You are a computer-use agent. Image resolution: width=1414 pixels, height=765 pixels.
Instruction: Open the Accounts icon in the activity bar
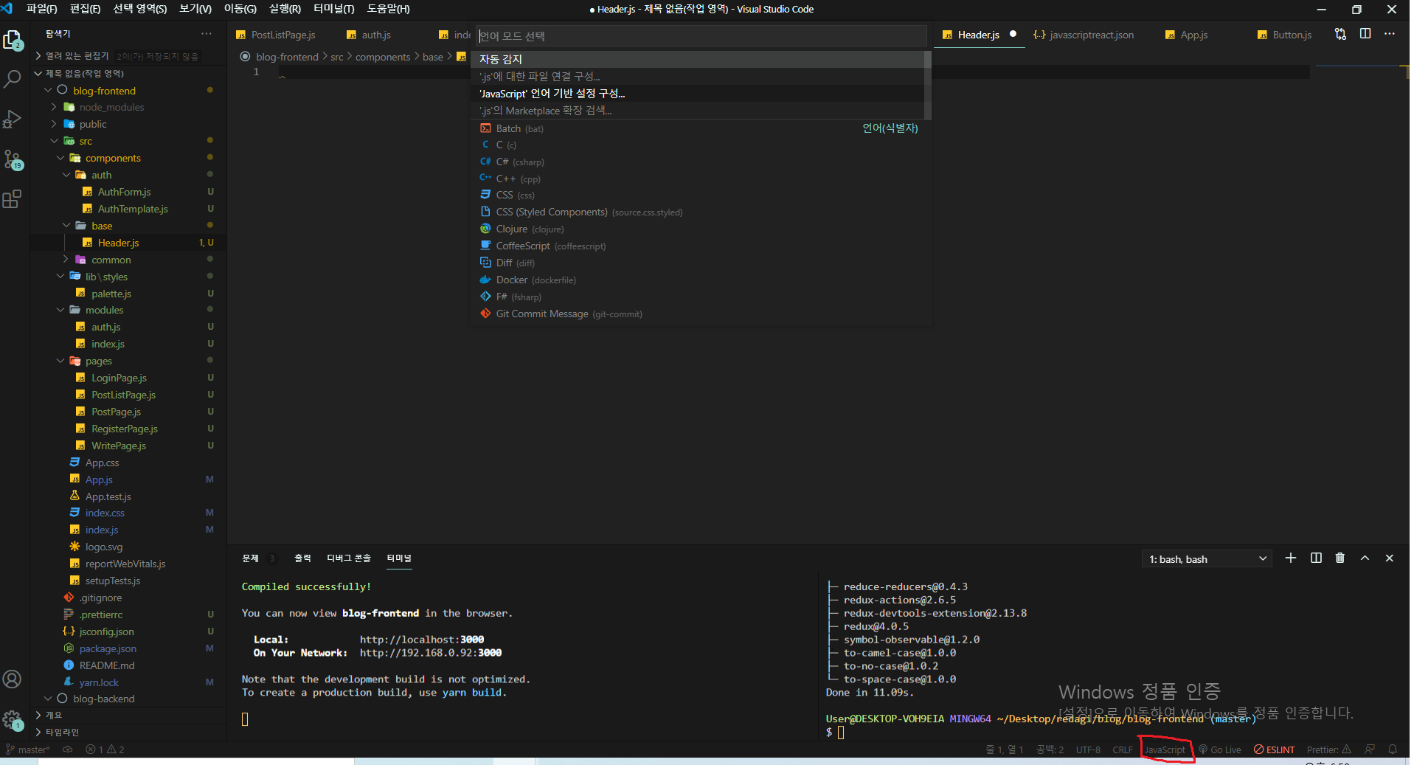[x=13, y=679]
